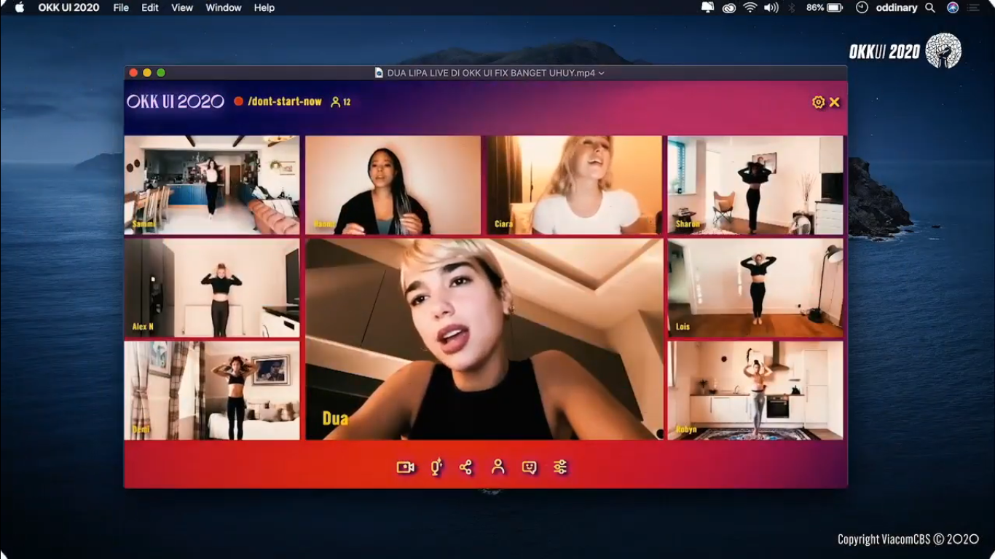Toggle the recording indicator dot
The height and width of the screenshot is (559, 995).
click(240, 102)
